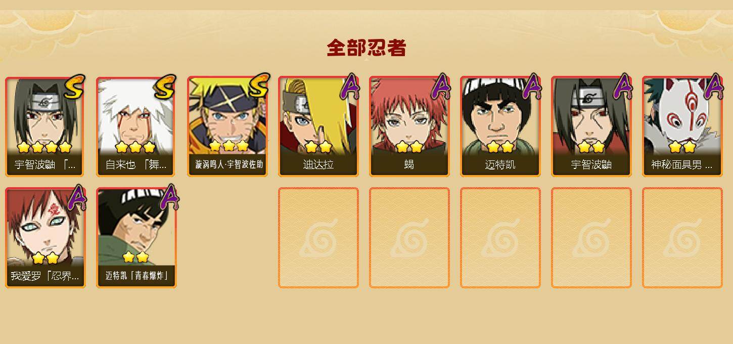Screen dimensions: 733x344
Task: Click the A rank badge on 蝎
Action: tap(440, 87)
